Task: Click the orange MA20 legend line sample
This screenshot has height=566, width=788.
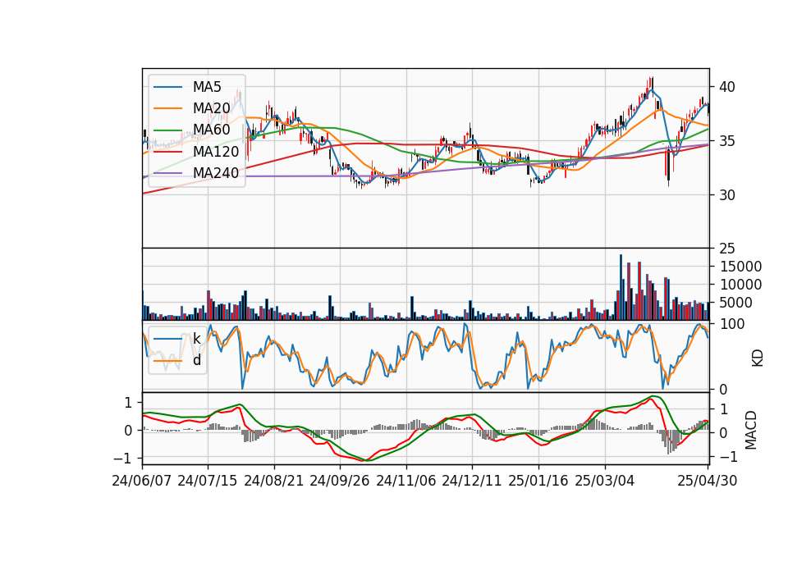Action: [x=167, y=108]
